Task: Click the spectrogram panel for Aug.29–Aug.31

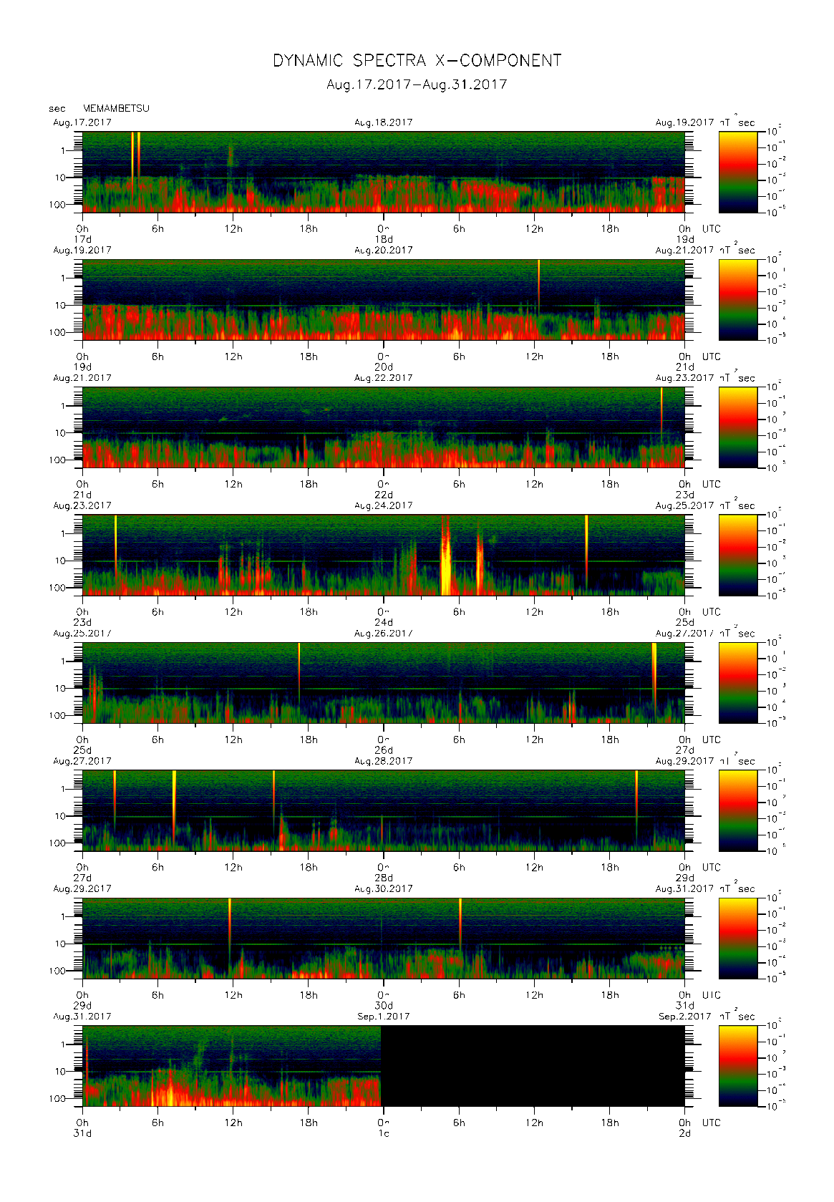Action: tap(384, 939)
